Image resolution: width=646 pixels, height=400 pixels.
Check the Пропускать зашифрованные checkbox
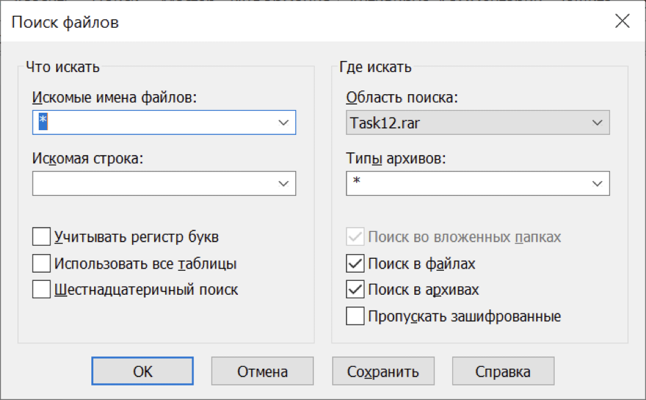tap(356, 316)
